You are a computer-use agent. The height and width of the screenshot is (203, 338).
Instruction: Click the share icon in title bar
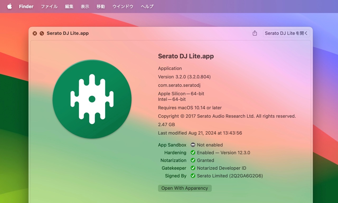pyautogui.click(x=255, y=33)
